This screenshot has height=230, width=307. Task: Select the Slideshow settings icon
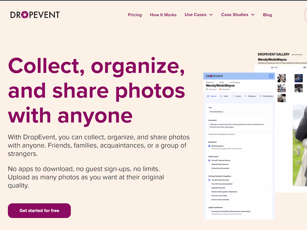coord(245,96)
